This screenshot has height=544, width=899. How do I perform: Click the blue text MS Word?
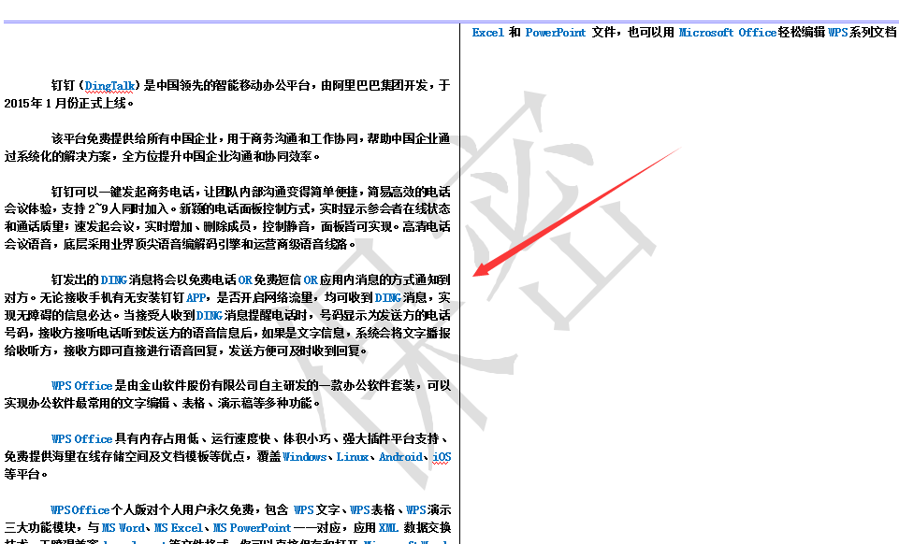(x=123, y=528)
